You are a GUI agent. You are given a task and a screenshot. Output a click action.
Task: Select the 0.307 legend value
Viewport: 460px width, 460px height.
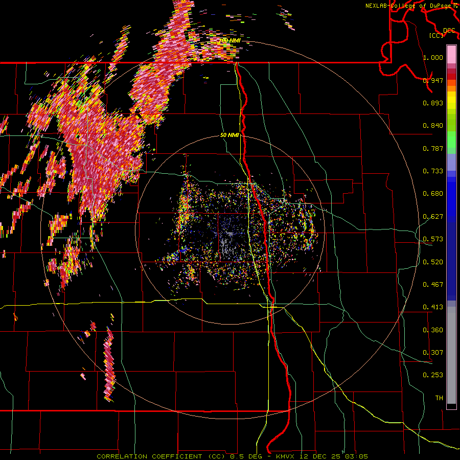[x=433, y=352]
